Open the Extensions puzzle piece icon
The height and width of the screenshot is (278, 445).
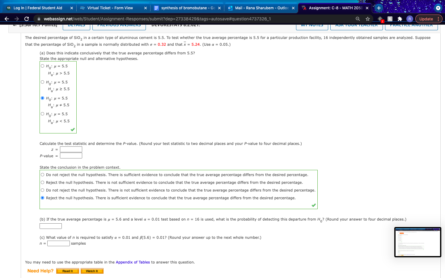(400, 19)
